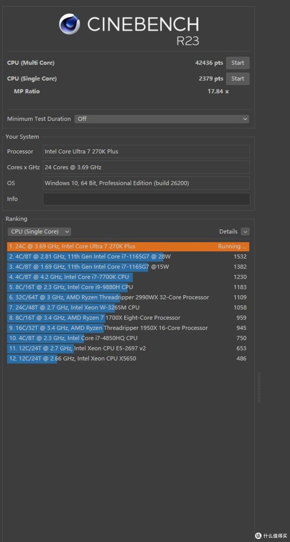The width and height of the screenshot is (290, 542).
Task: Click the 42436 pts multi core score
Action: point(209,63)
